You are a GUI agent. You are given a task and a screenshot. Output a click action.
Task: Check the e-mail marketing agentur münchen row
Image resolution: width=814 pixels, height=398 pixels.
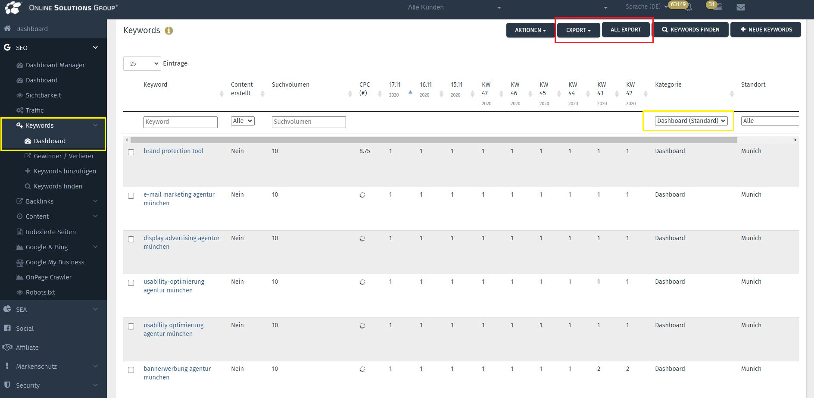pyautogui.click(x=131, y=196)
